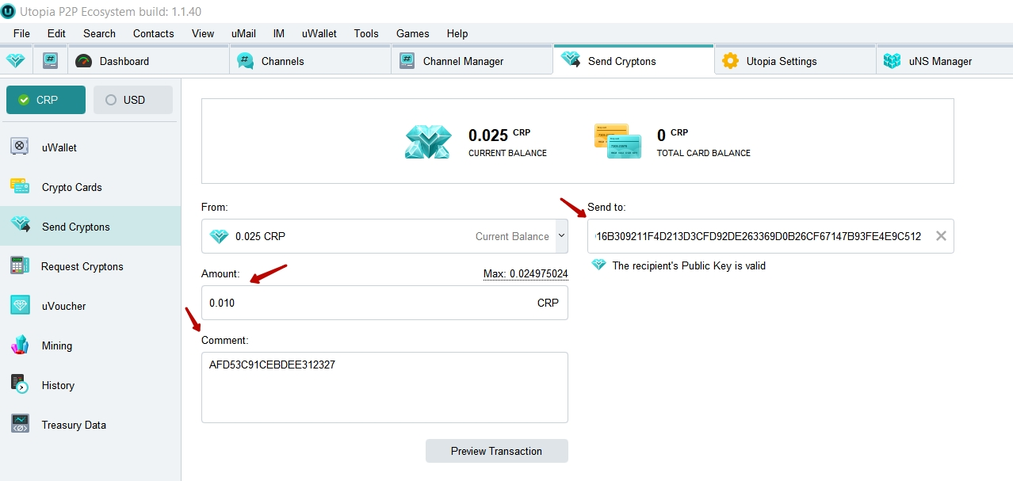
Task: Switch to the Dashboard tab
Action: pos(148,61)
